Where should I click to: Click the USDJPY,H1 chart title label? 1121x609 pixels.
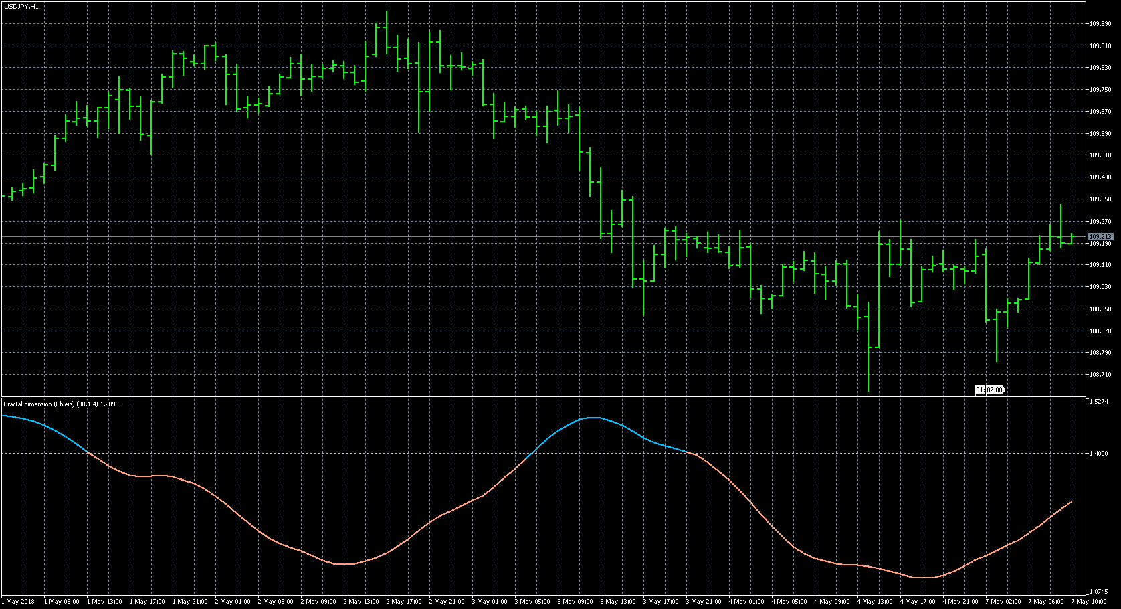(x=21, y=6)
